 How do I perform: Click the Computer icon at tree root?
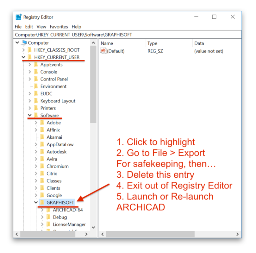click(x=24, y=42)
